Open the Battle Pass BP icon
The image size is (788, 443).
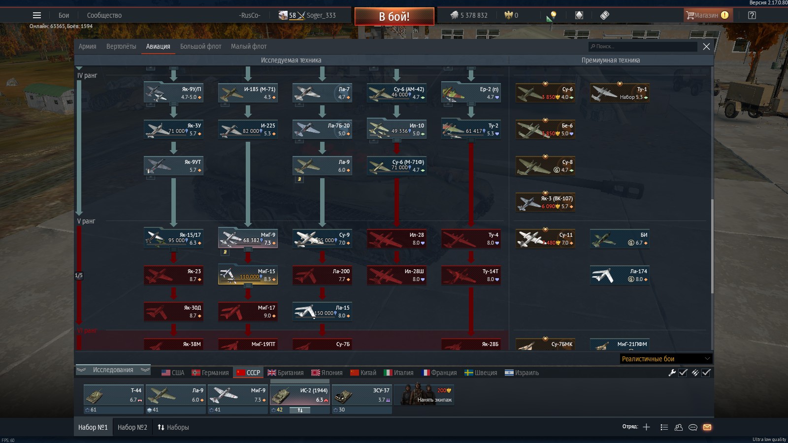coord(605,15)
